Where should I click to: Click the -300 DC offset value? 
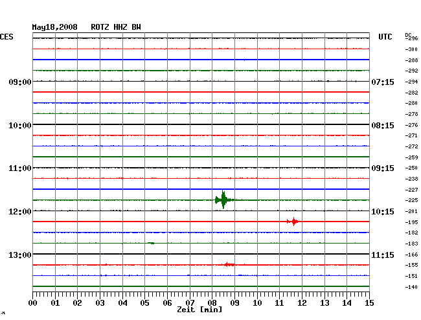pyautogui.click(x=411, y=49)
